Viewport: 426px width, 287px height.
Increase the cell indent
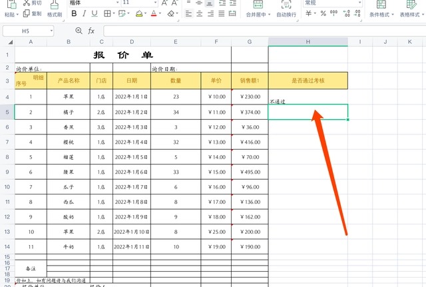tap(233, 3)
